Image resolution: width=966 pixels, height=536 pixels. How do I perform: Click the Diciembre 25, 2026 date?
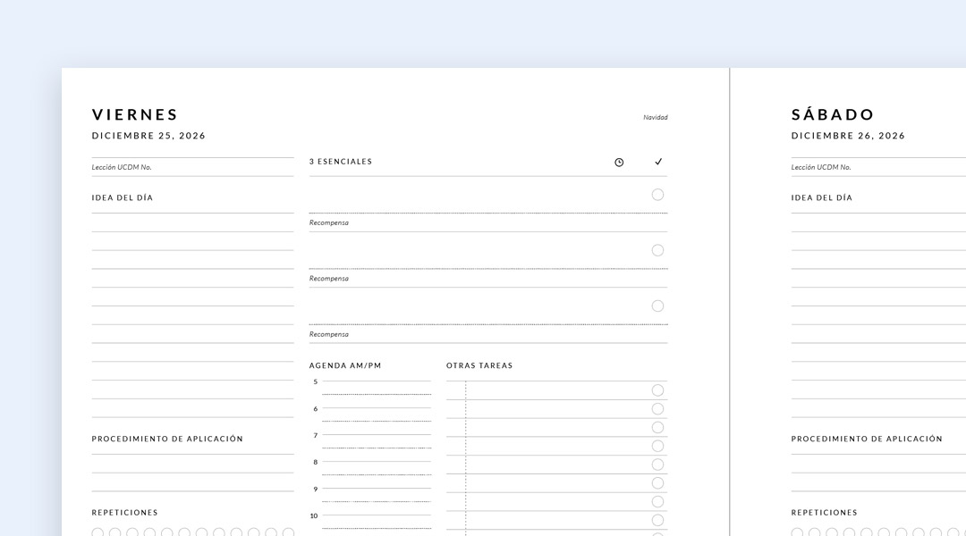[x=148, y=136]
